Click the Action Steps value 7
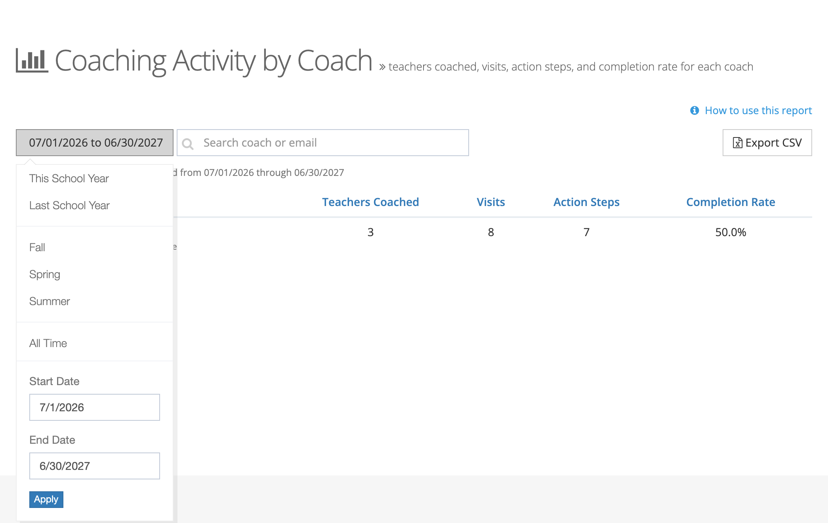The height and width of the screenshot is (523, 828). pyautogui.click(x=586, y=232)
